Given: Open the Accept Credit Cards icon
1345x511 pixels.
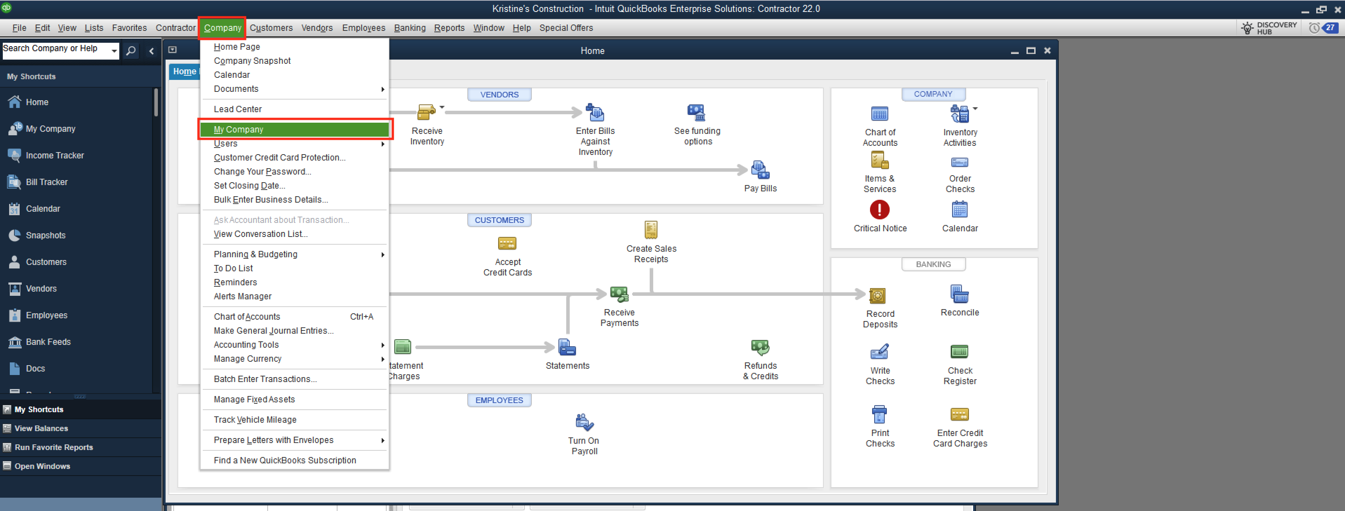Looking at the screenshot, I should [507, 244].
